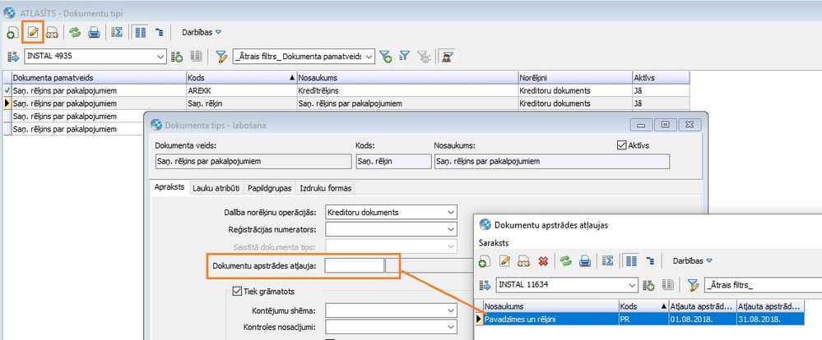
Task: Click filter edit icon in Dokumentu apstrādes atļaujas
Action: 693,285
